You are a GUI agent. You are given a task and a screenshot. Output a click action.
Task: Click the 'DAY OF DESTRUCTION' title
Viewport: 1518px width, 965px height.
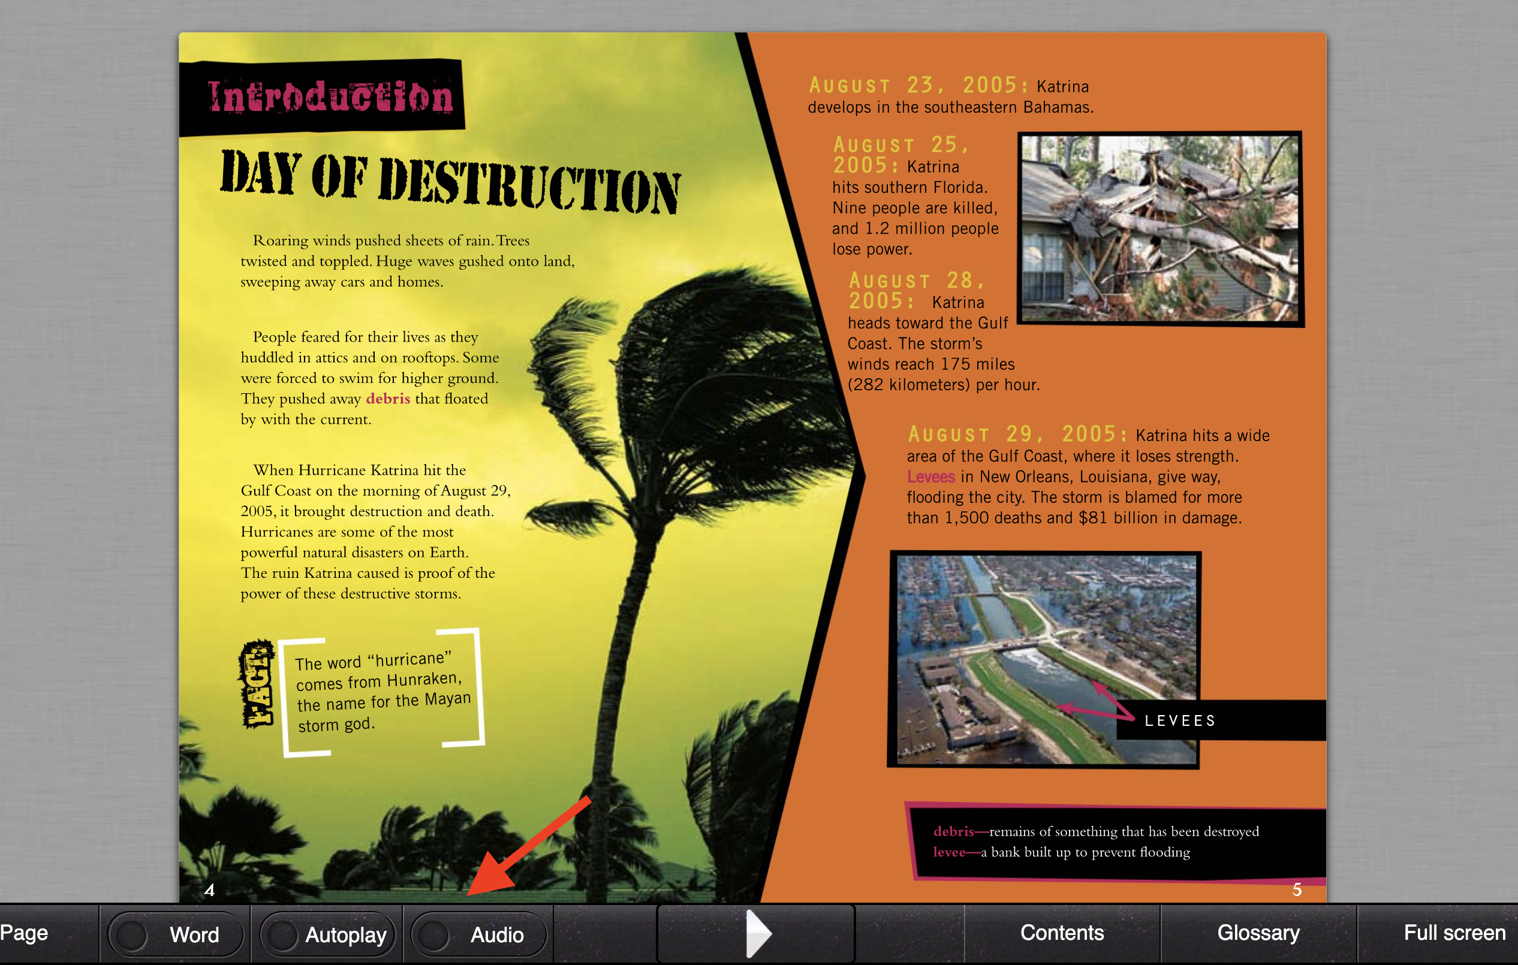(450, 182)
